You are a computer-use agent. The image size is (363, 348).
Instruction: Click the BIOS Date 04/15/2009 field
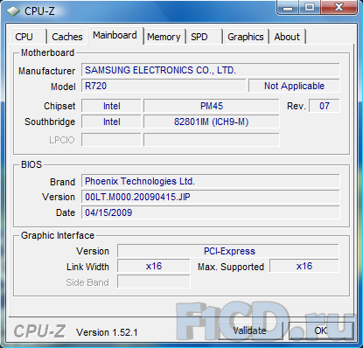pos(211,212)
